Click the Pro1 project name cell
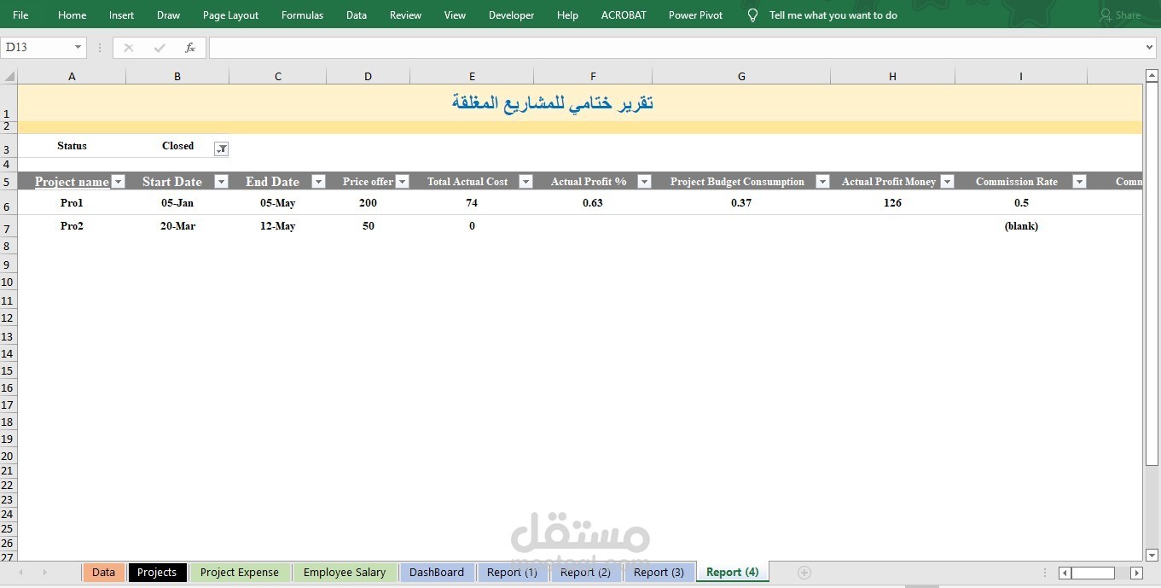This screenshot has height=588, width=1161. pyautogui.click(x=72, y=203)
